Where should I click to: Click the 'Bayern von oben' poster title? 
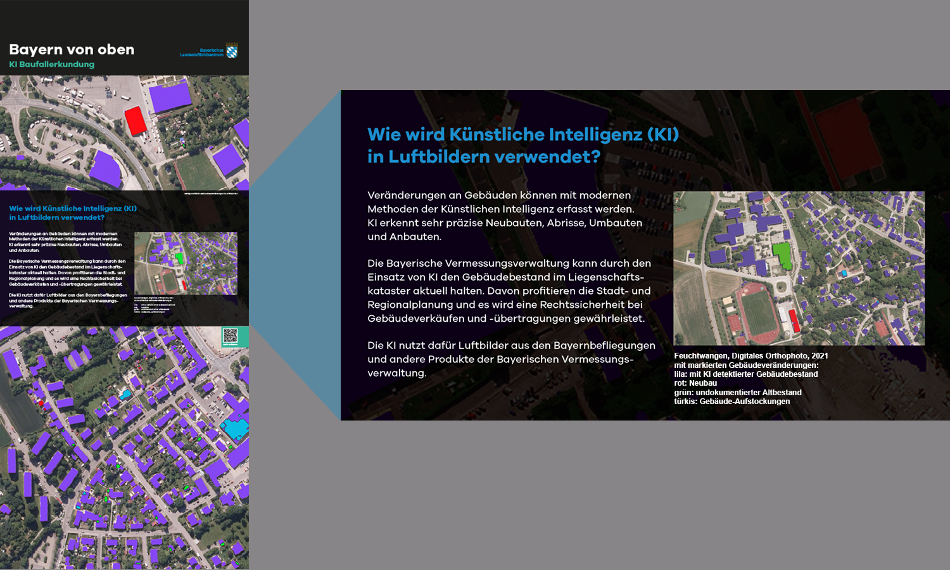[72, 49]
